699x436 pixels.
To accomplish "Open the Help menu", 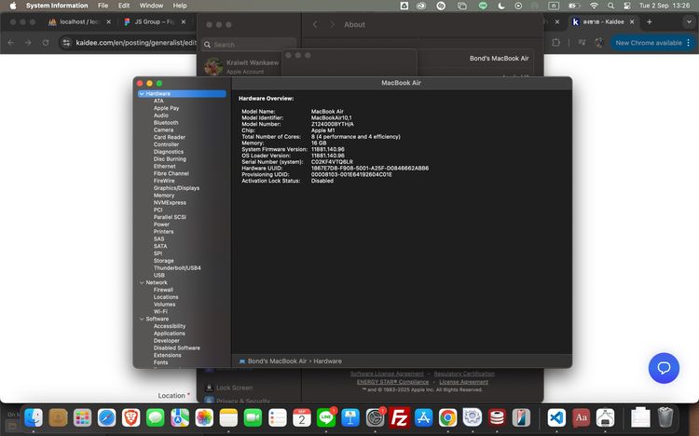I will tap(180, 6).
